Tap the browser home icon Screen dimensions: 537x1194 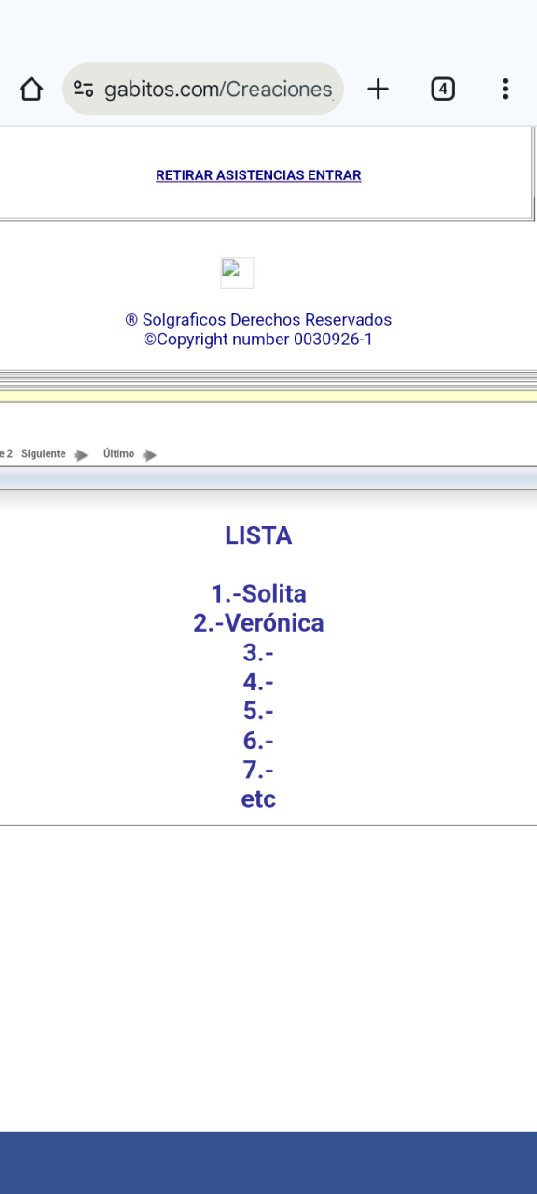31,90
